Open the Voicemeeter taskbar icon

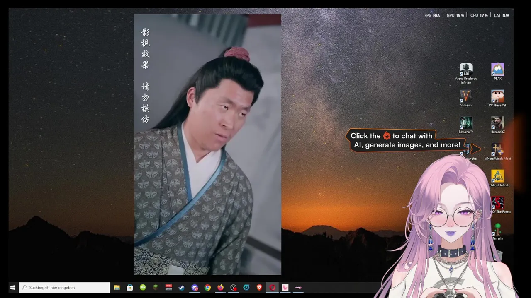168,288
